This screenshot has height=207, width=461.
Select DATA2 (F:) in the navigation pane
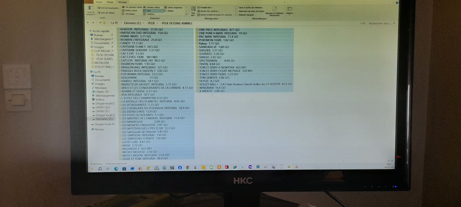(x=101, y=111)
